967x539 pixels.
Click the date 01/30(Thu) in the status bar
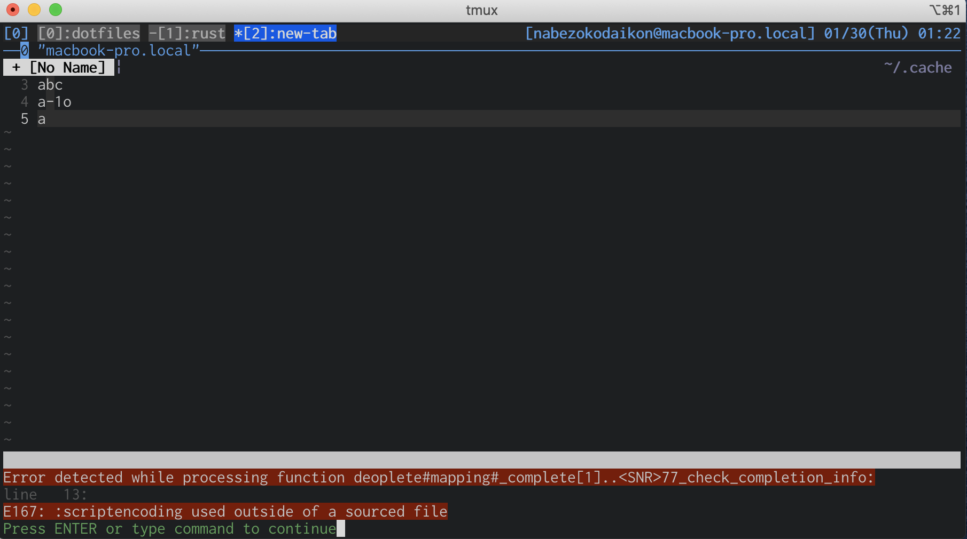point(866,33)
